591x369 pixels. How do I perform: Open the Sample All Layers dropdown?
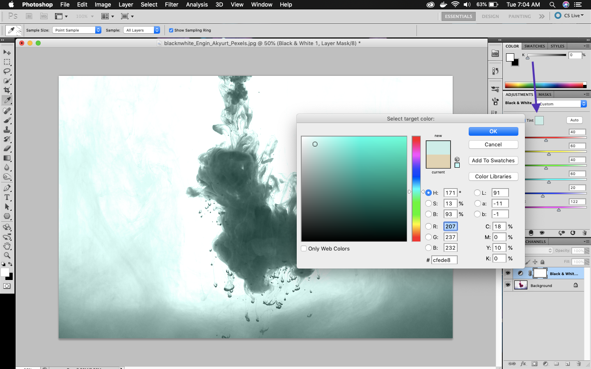point(142,30)
